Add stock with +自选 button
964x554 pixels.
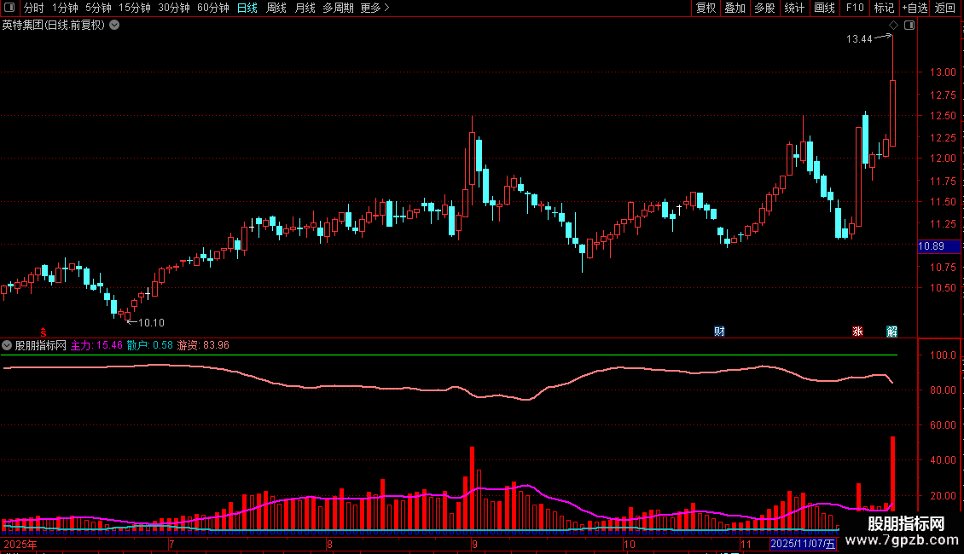[915, 8]
